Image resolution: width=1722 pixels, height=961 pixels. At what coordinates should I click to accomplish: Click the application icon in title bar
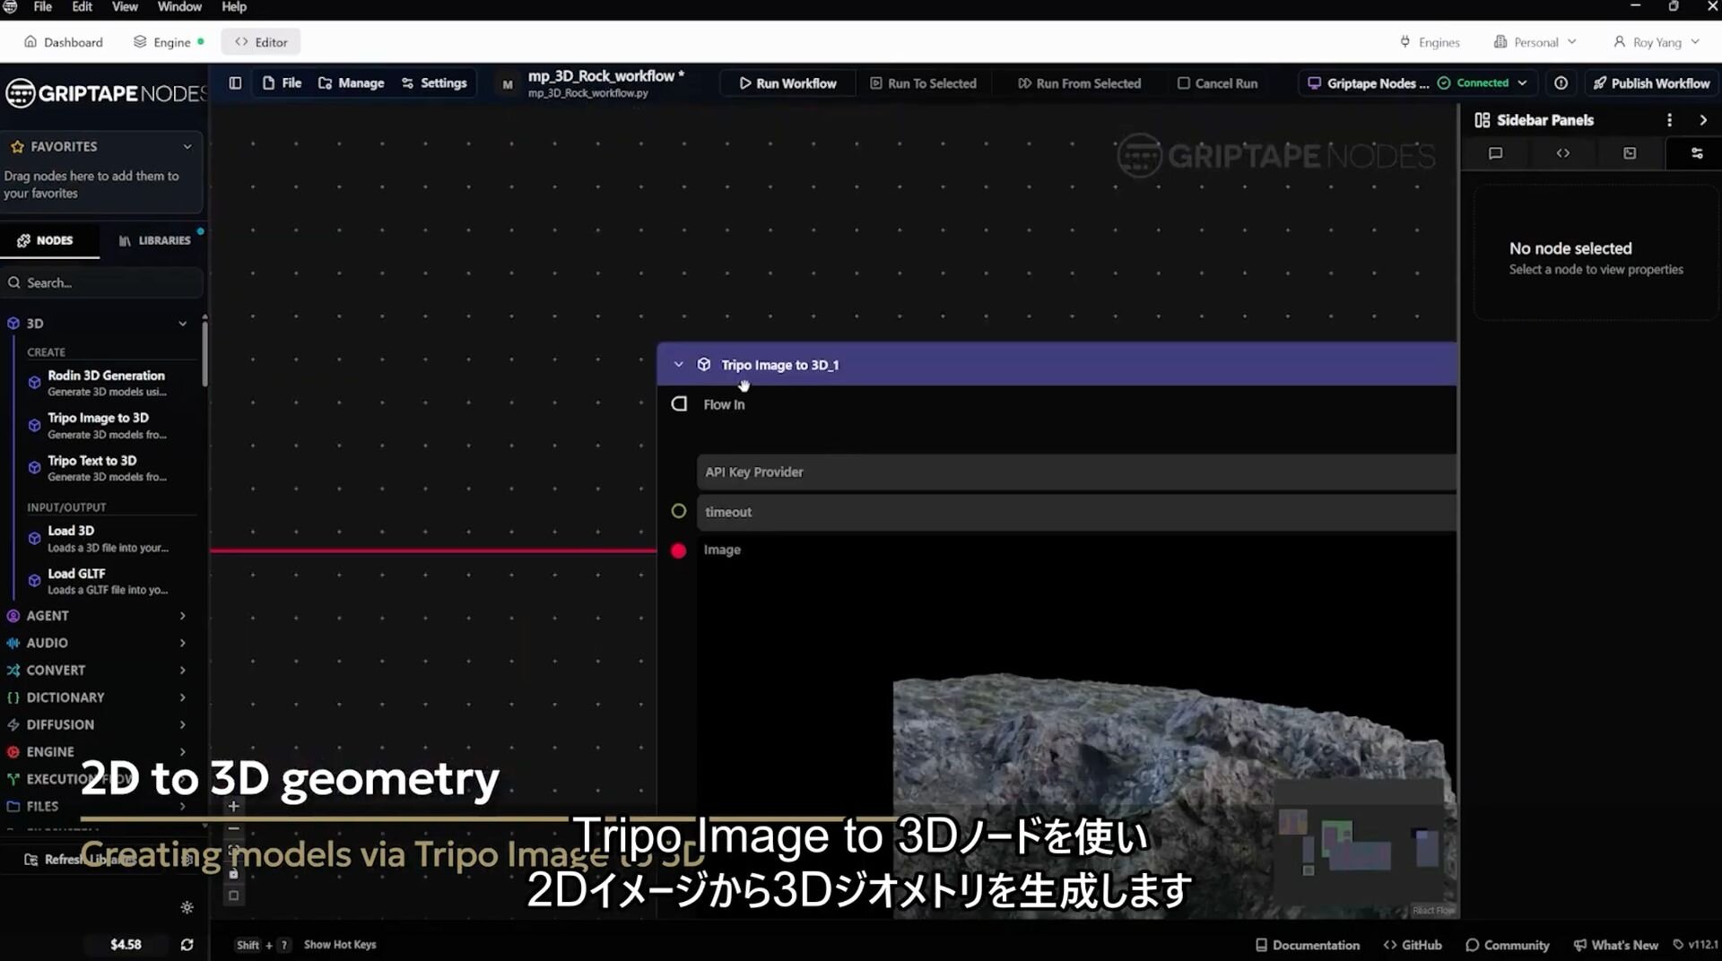(x=10, y=7)
